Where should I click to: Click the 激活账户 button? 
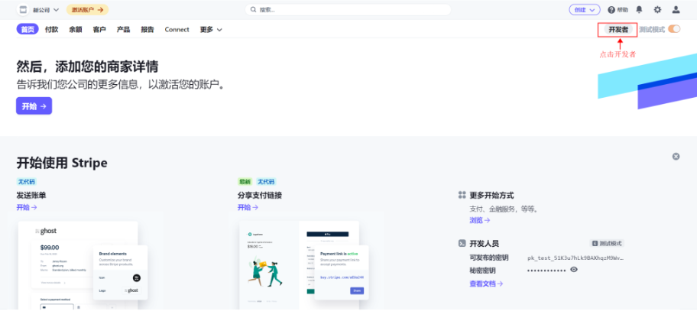(87, 10)
